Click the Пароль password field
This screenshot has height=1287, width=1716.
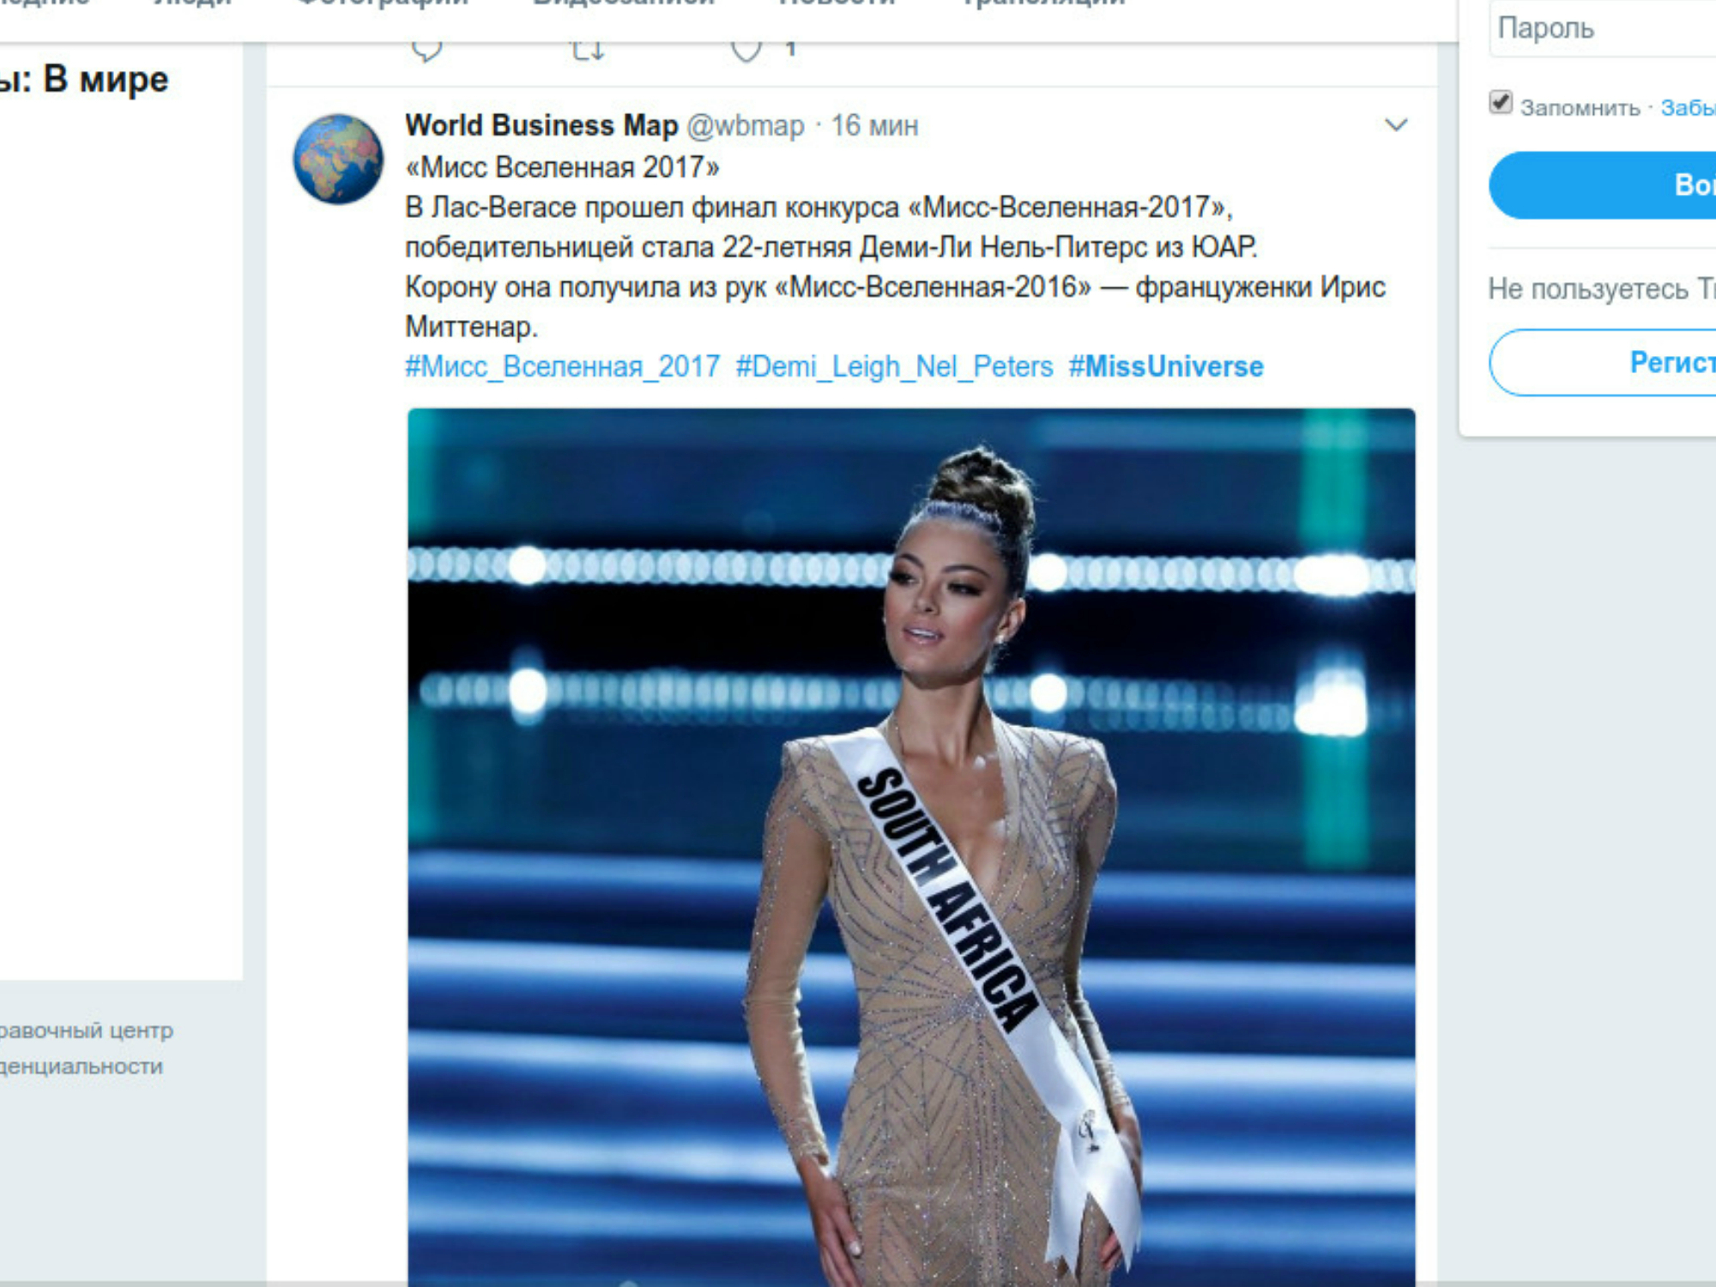(1603, 28)
